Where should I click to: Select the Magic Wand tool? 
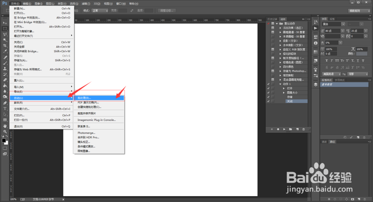[5, 40]
